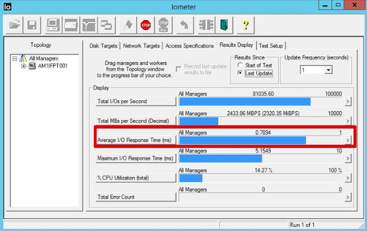
Task: Click the 81035.60 I/Os value
Action: (x=263, y=94)
